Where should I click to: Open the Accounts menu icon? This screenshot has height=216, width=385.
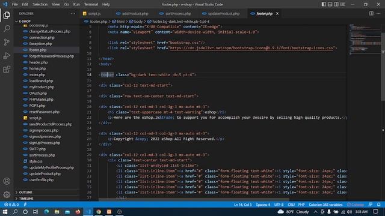(x=7, y=181)
